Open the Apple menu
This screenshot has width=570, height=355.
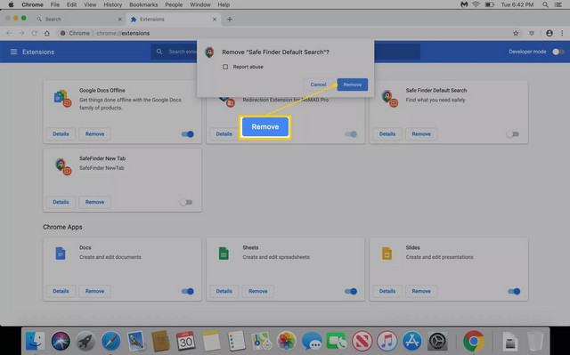click(11, 4)
